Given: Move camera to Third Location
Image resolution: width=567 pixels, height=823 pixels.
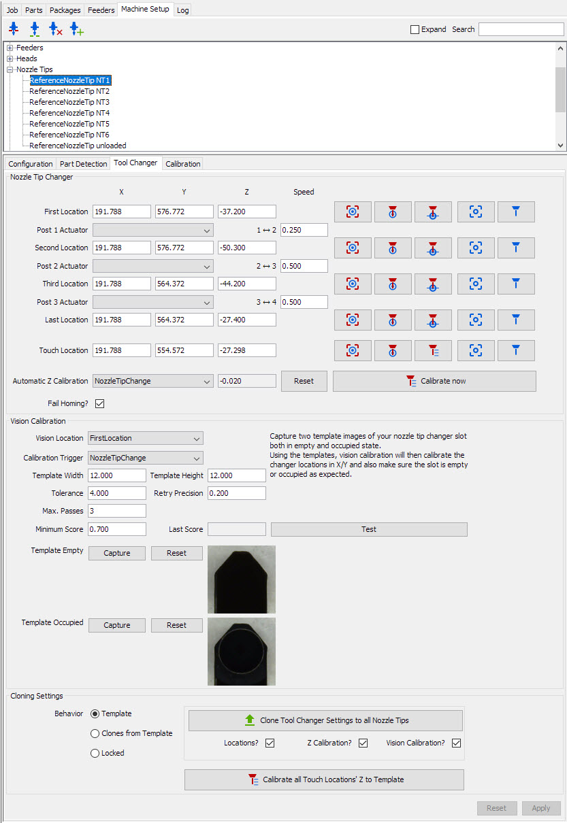Looking at the screenshot, I should 476,284.
